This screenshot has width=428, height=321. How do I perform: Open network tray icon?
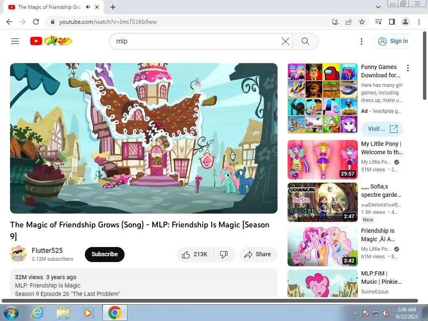coord(376,313)
